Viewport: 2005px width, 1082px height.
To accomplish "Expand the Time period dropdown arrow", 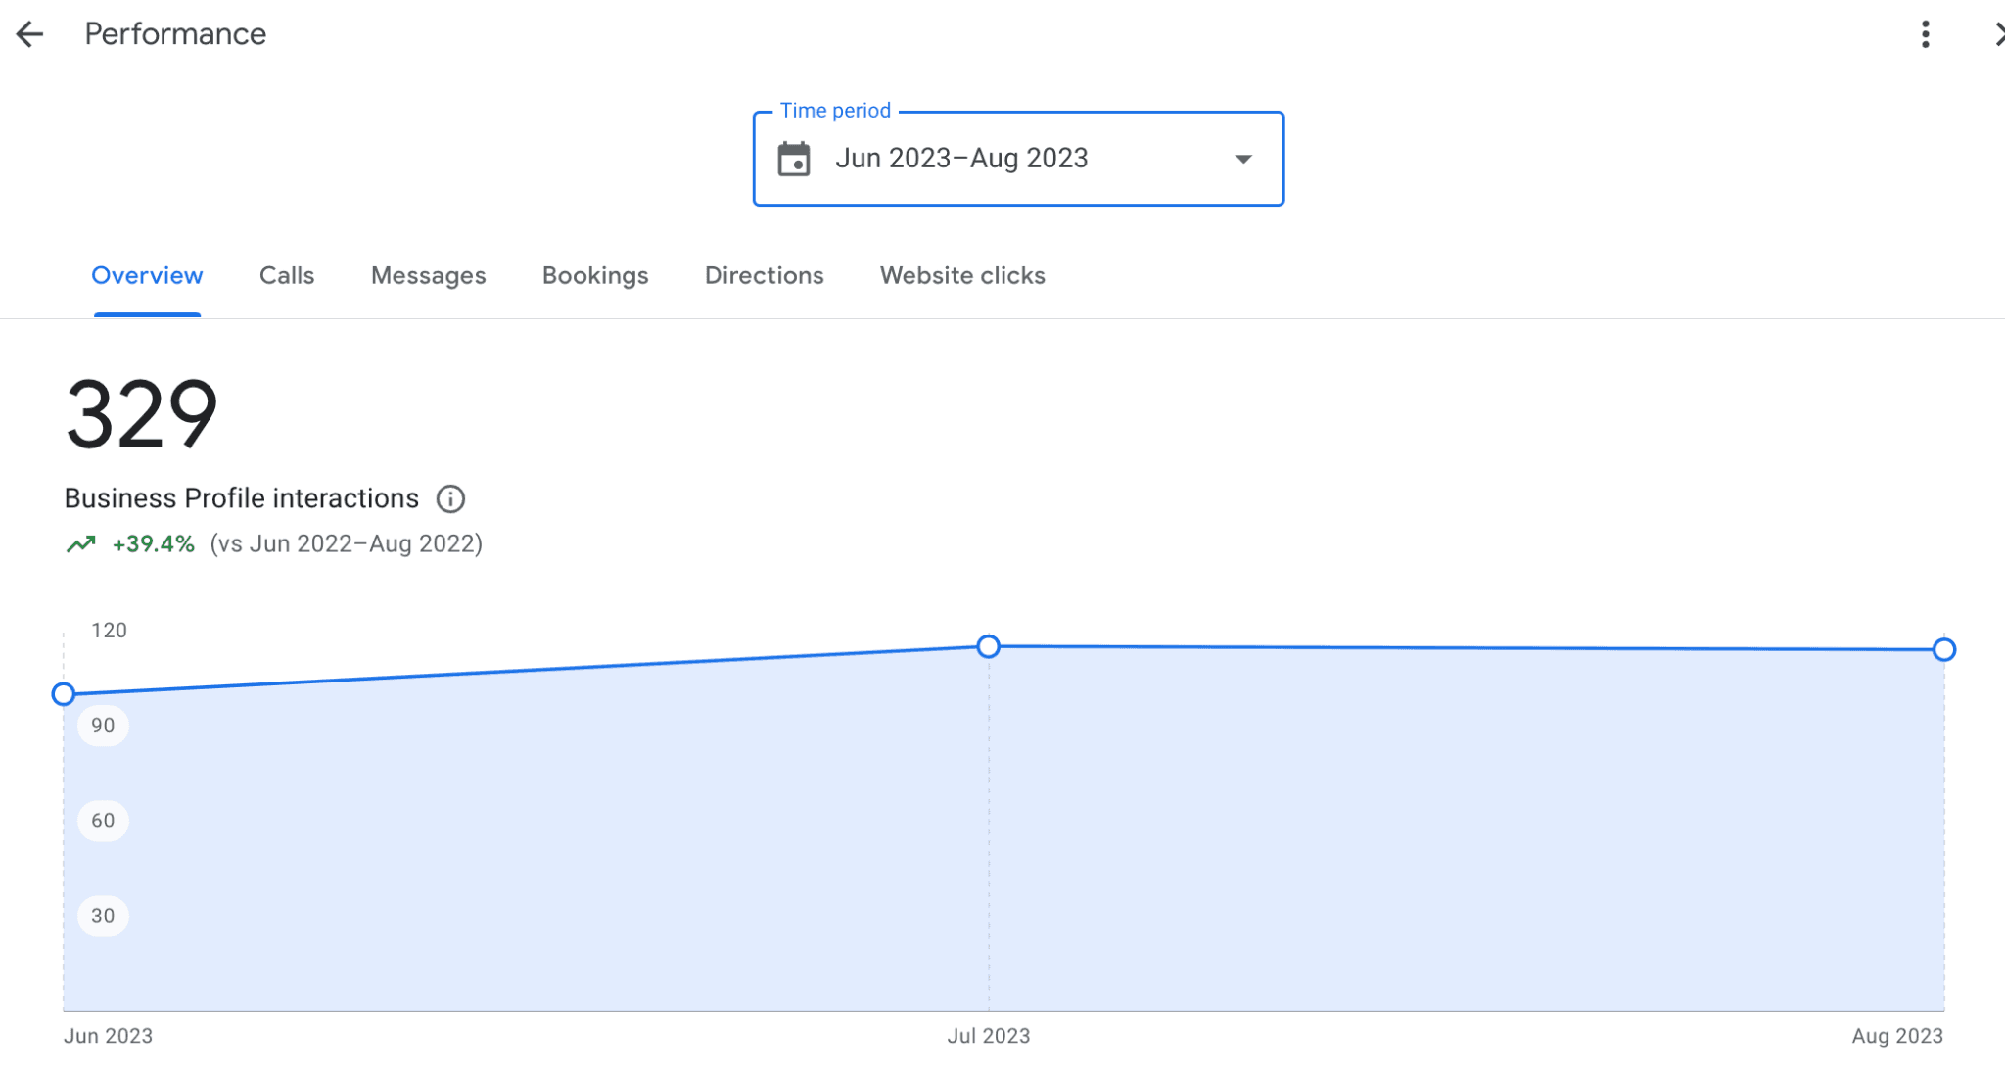I will 1243,159.
